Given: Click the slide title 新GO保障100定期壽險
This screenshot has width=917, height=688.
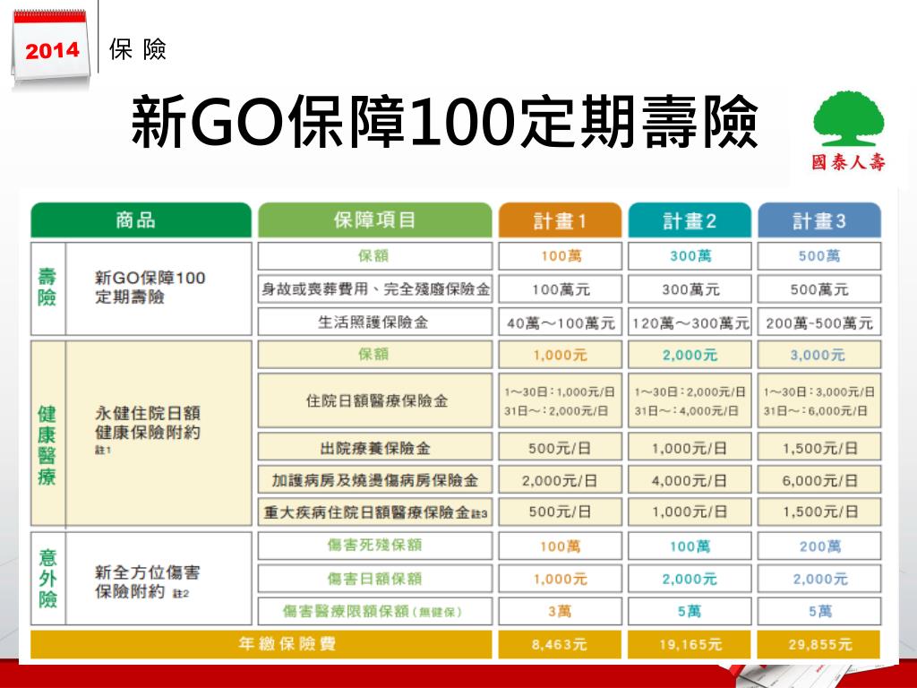Looking at the screenshot, I should pyautogui.click(x=445, y=122).
